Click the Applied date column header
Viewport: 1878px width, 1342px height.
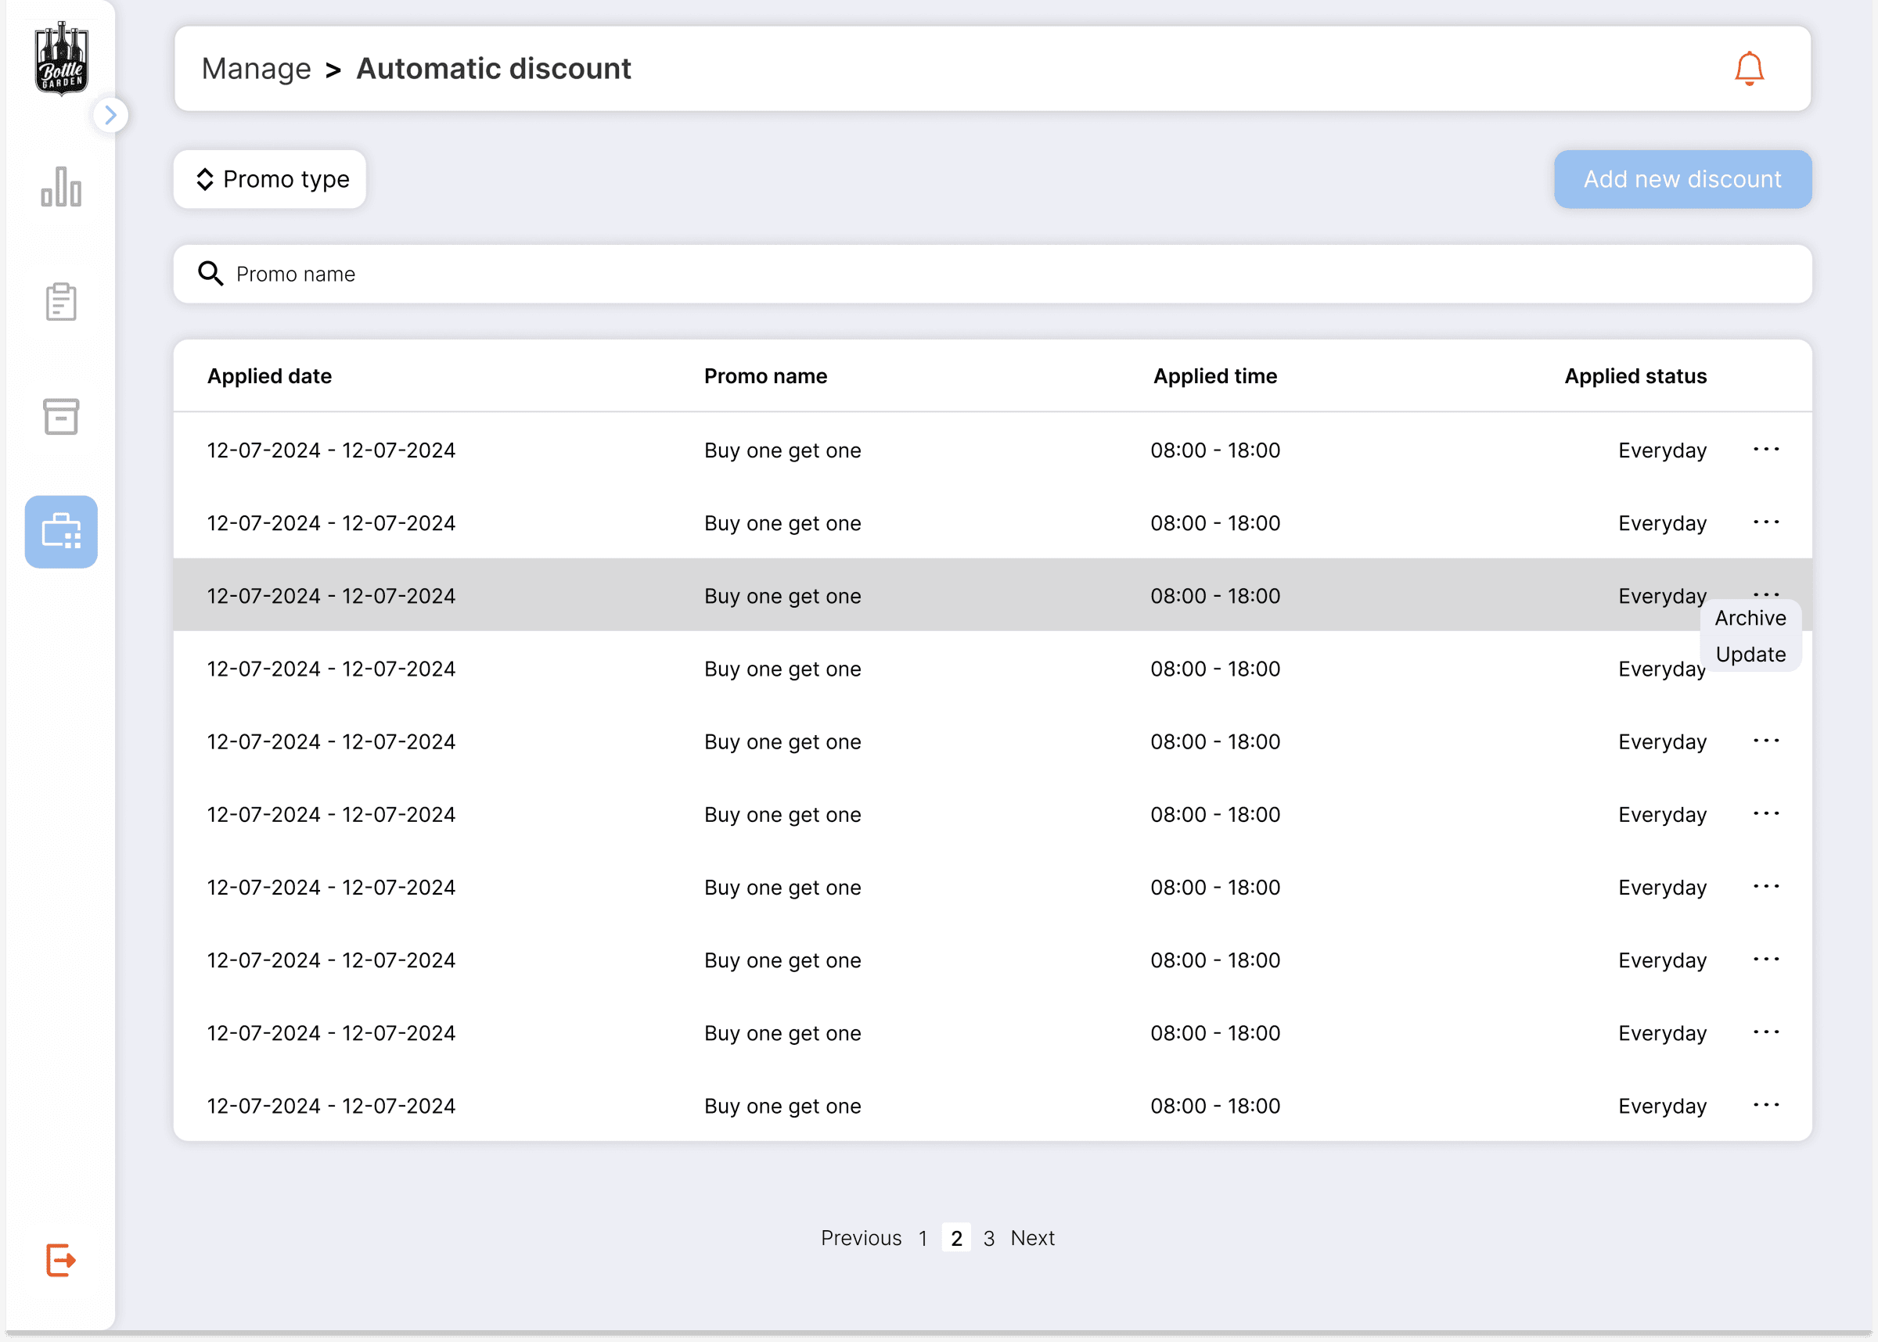[x=269, y=376]
